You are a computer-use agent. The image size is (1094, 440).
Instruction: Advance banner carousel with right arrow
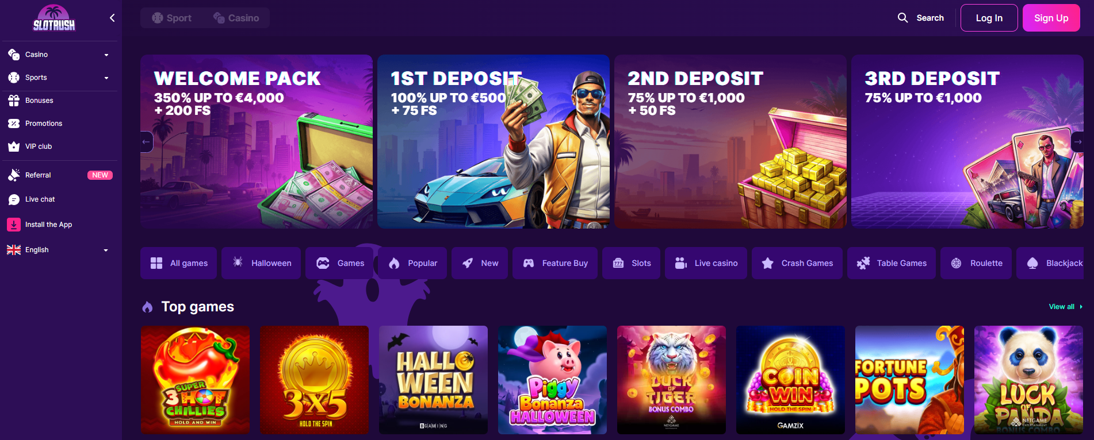1077,142
